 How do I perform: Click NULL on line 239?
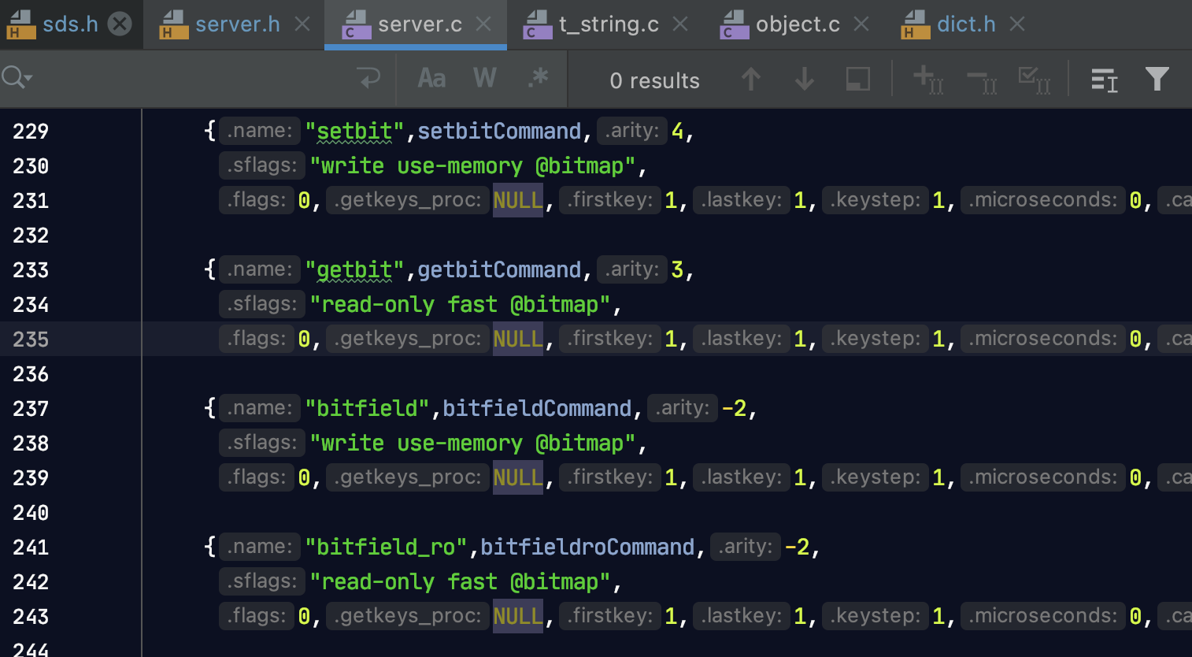coord(518,478)
